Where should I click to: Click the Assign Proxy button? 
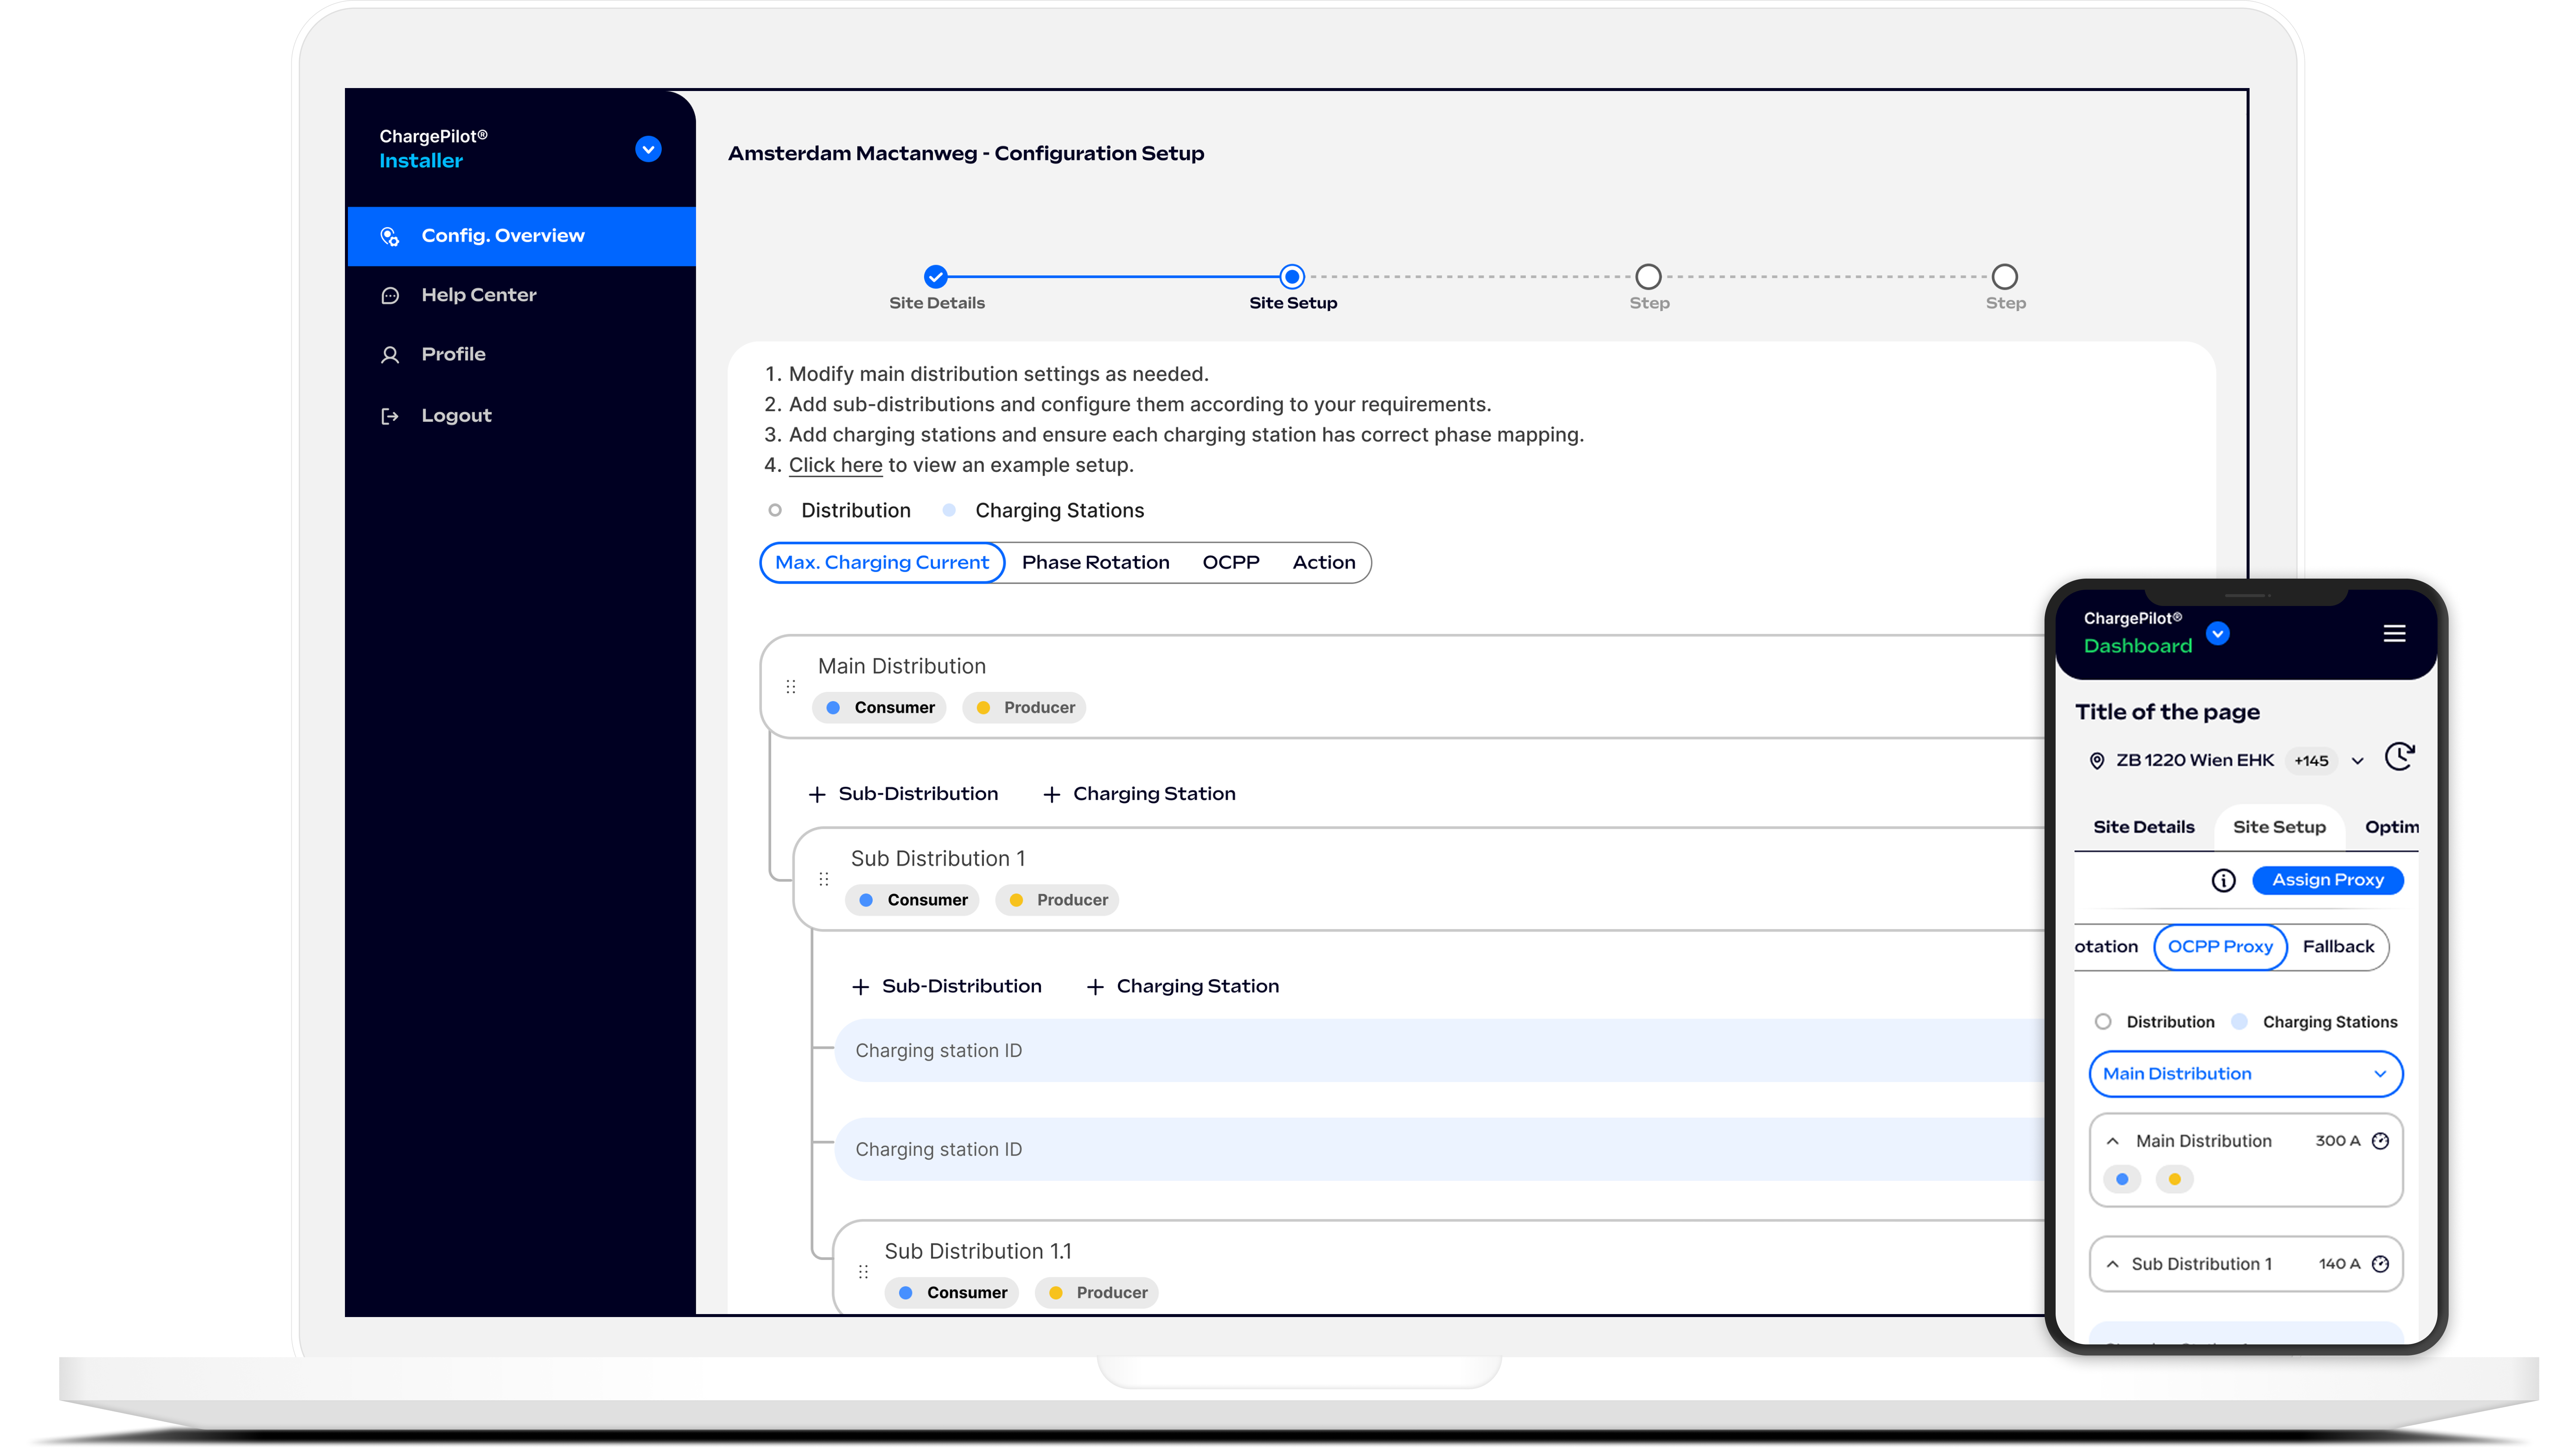pos(2328,880)
